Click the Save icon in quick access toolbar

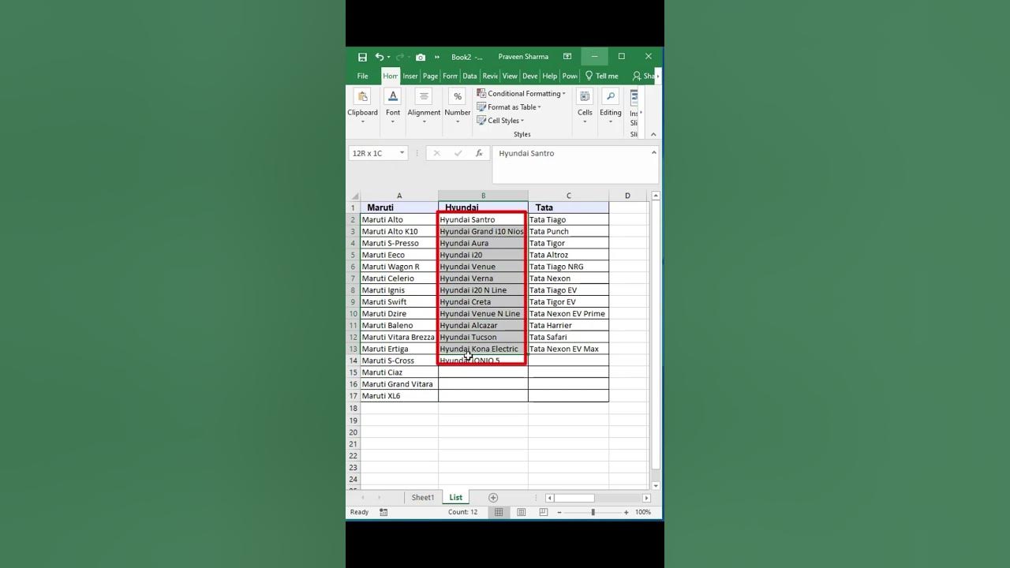tap(362, 57)
